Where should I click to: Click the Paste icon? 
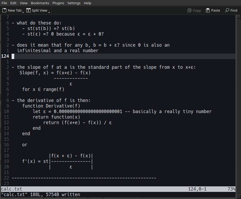pos(208,10)
